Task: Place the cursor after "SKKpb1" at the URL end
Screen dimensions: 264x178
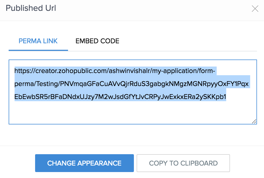Action: pos(226,97)
